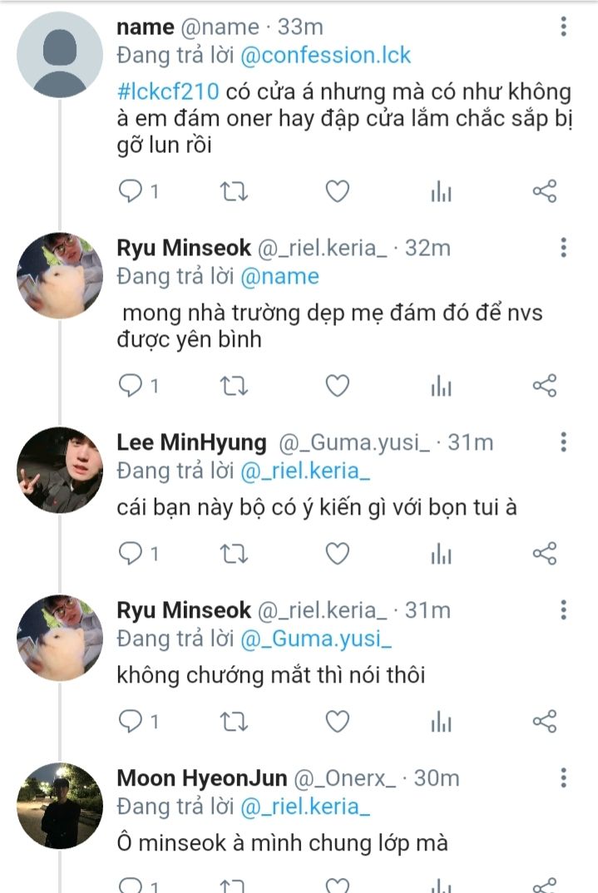
Task: Open Ryu Minseok's profile name at 32m
Action: 184,248
